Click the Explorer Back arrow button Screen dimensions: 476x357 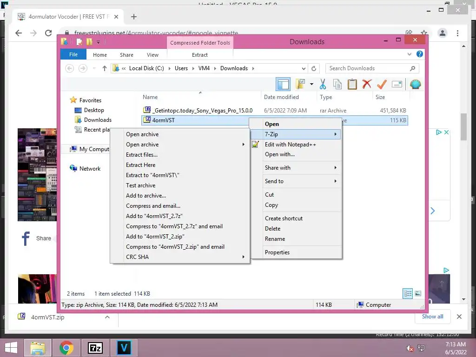[x=70, y=68]
